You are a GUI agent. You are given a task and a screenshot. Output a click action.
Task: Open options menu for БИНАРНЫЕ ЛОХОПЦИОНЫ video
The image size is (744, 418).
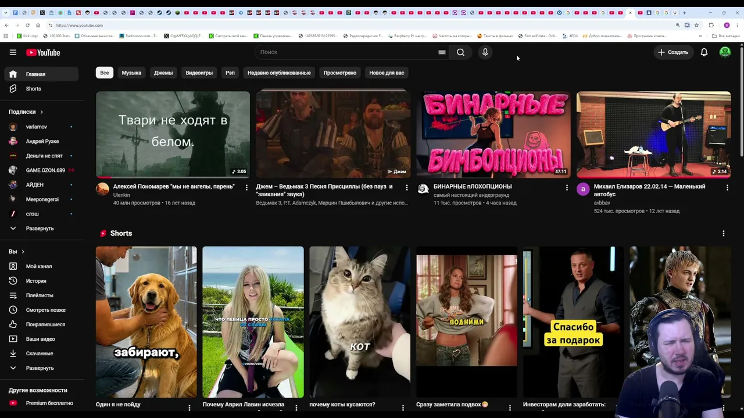click(567, 188)
